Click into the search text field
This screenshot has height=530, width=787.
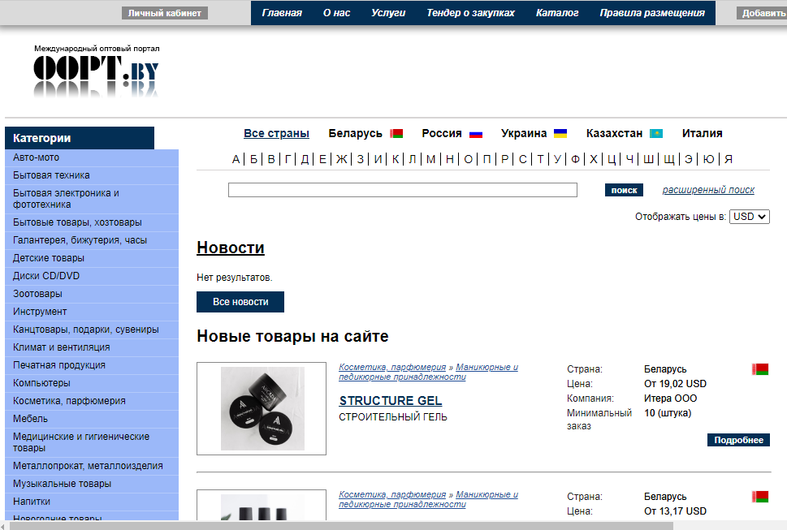coord(403,190)
